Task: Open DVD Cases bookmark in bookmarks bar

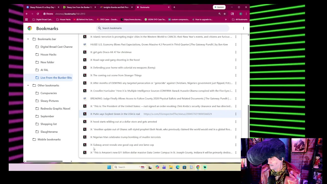Action: 107,19
